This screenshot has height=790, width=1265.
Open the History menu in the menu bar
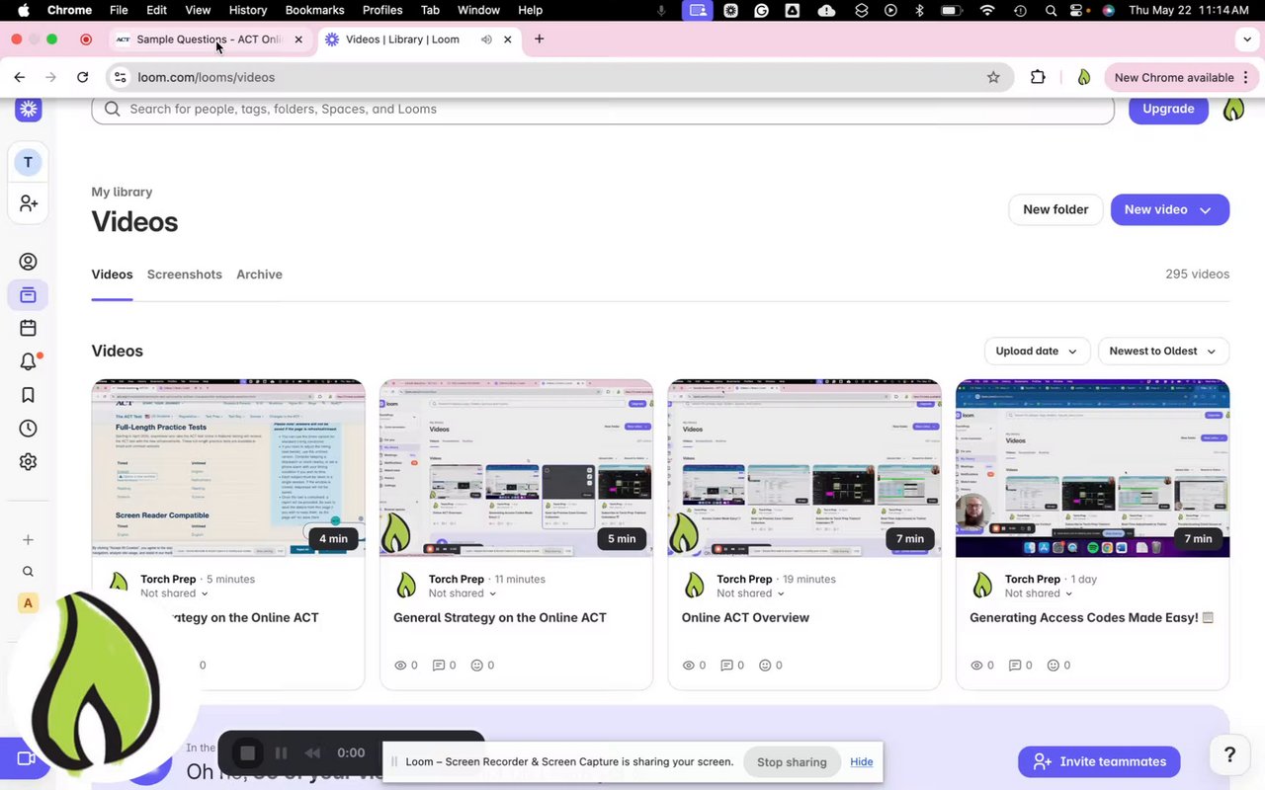[x=248, y=10]
